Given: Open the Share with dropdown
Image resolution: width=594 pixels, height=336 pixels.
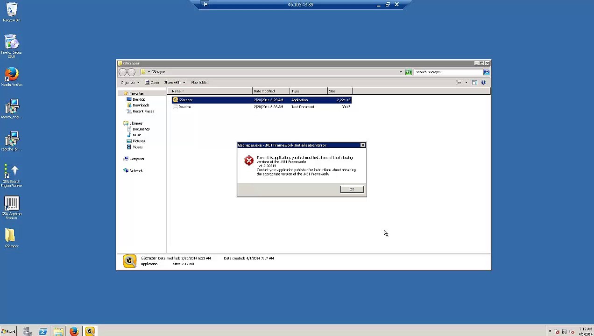Looking at the screenshot, I should [174, 83].
